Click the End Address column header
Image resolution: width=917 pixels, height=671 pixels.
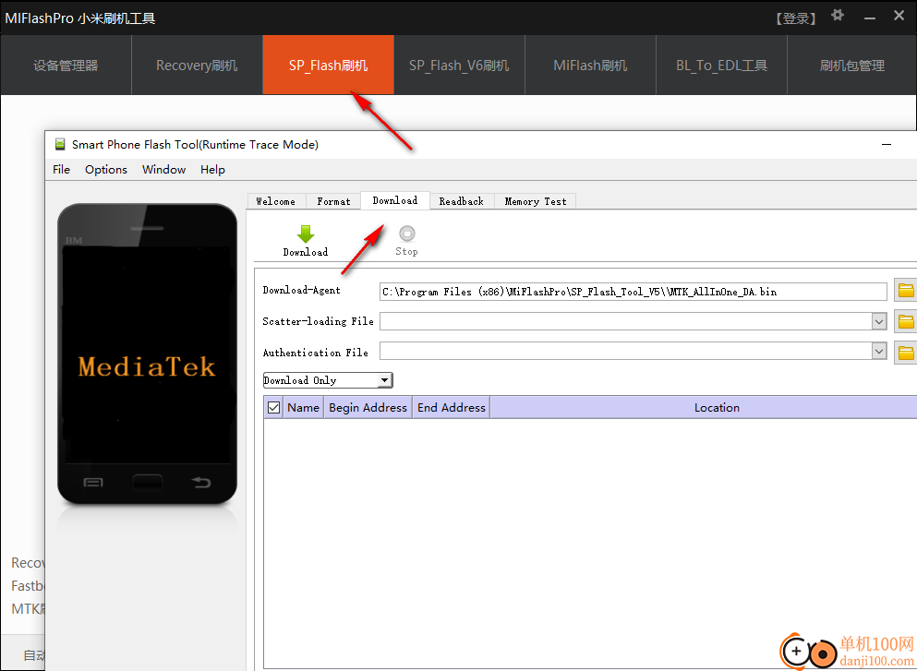tap(452, 407)
